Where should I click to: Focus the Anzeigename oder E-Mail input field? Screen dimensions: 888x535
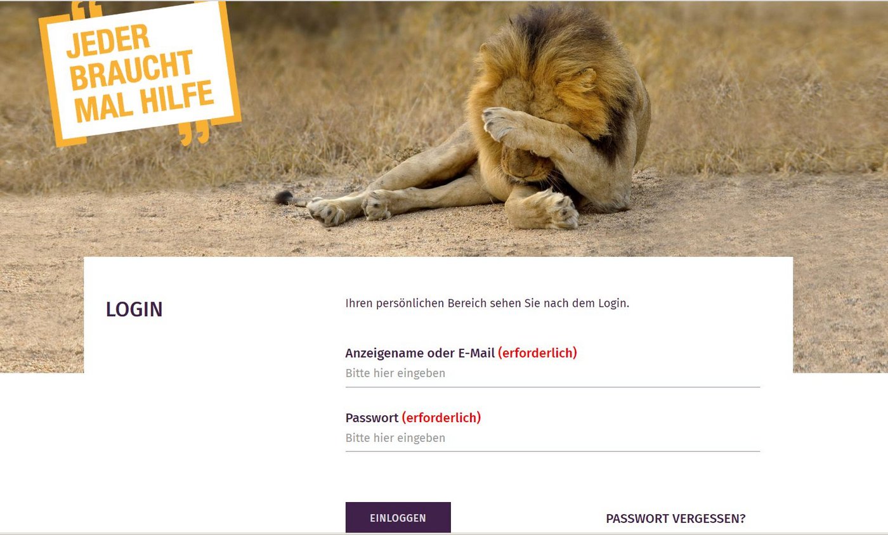pyautogui.click(x=552, y=374)
